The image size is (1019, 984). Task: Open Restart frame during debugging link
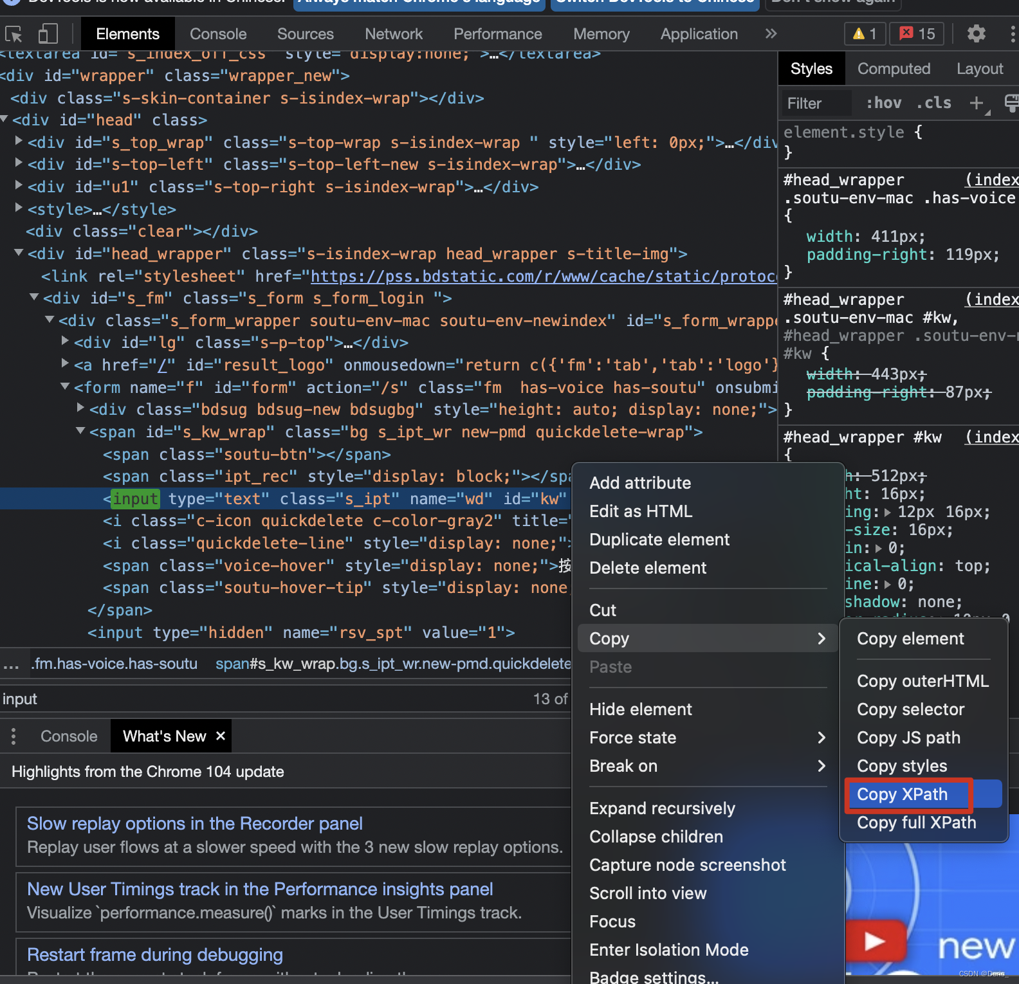click(x=155, y=955)
